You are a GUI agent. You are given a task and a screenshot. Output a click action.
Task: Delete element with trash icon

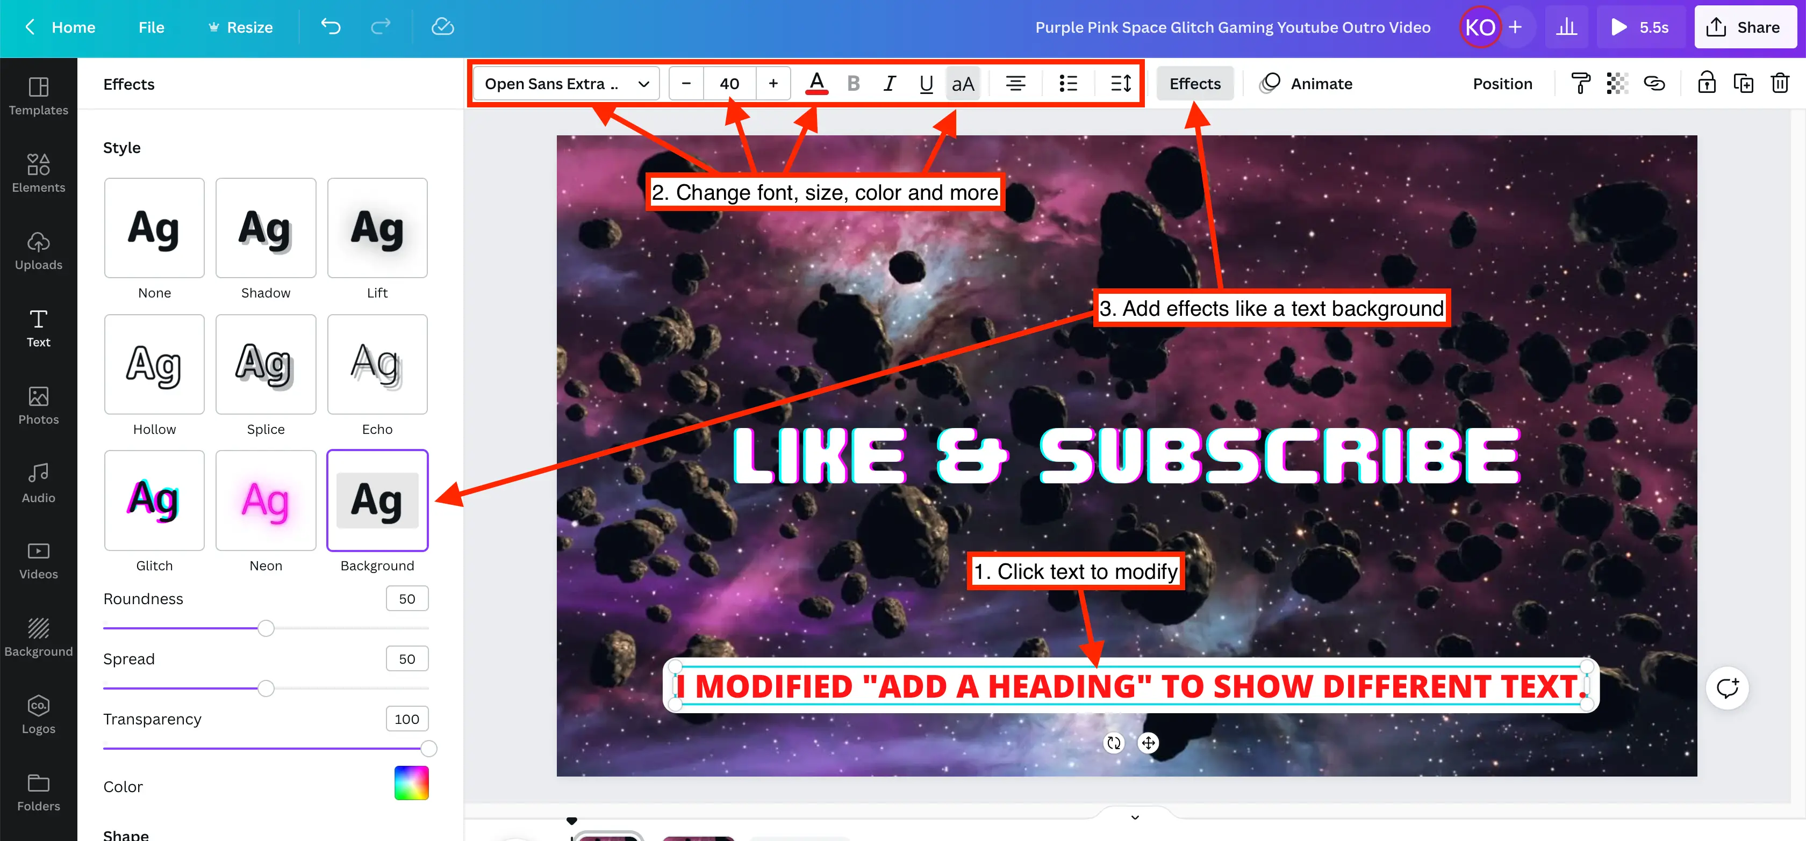tap(1779, 83)
